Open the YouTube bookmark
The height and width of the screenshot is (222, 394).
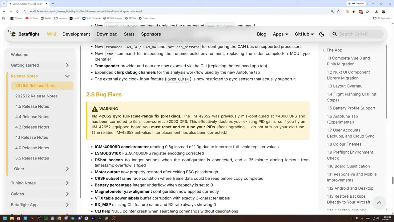(32, 18)
